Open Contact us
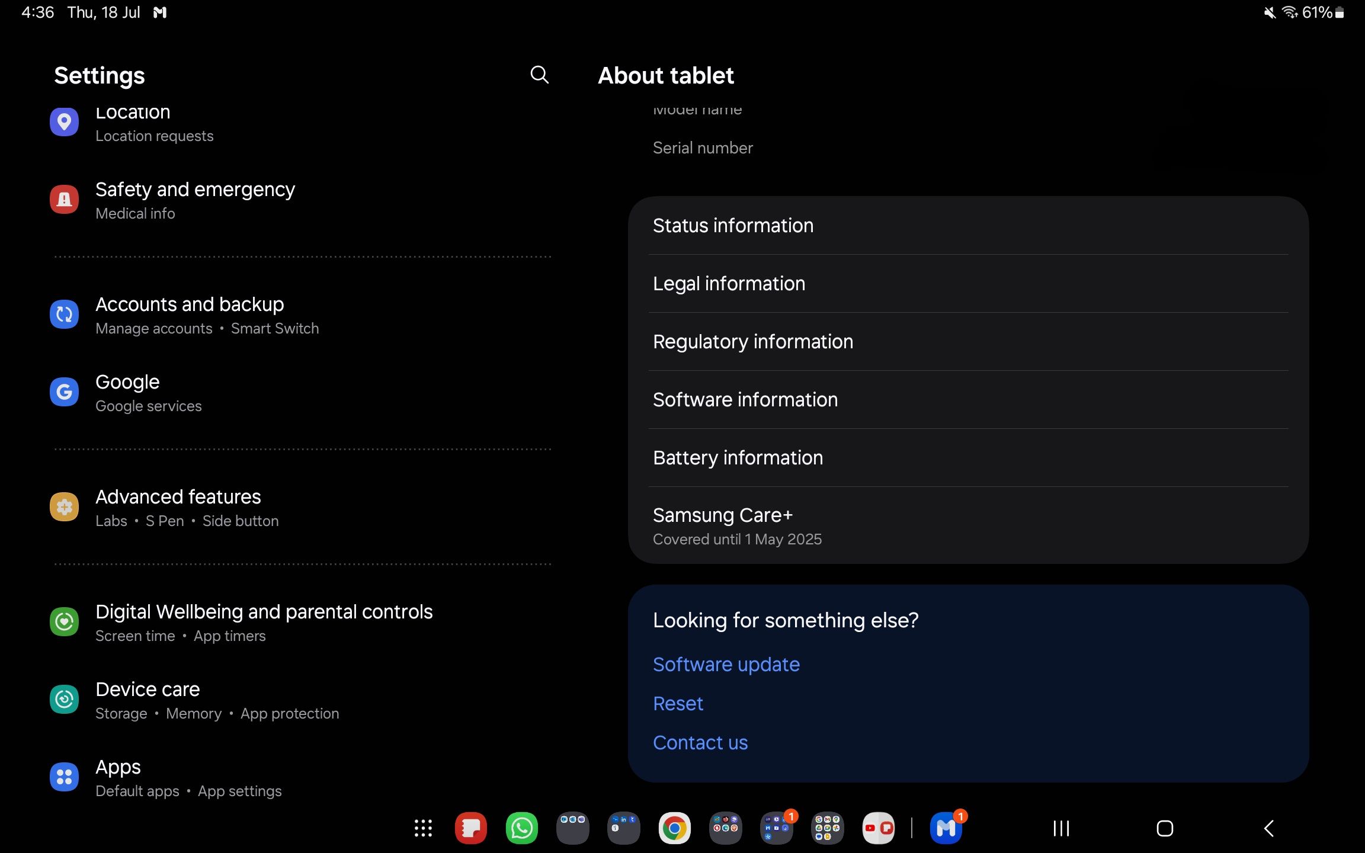This screenshot has height=853, width=1365. [x=700, y=742]
